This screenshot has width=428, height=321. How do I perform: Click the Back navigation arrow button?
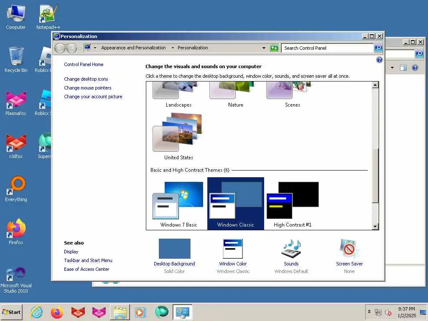[x=60, y=48]
